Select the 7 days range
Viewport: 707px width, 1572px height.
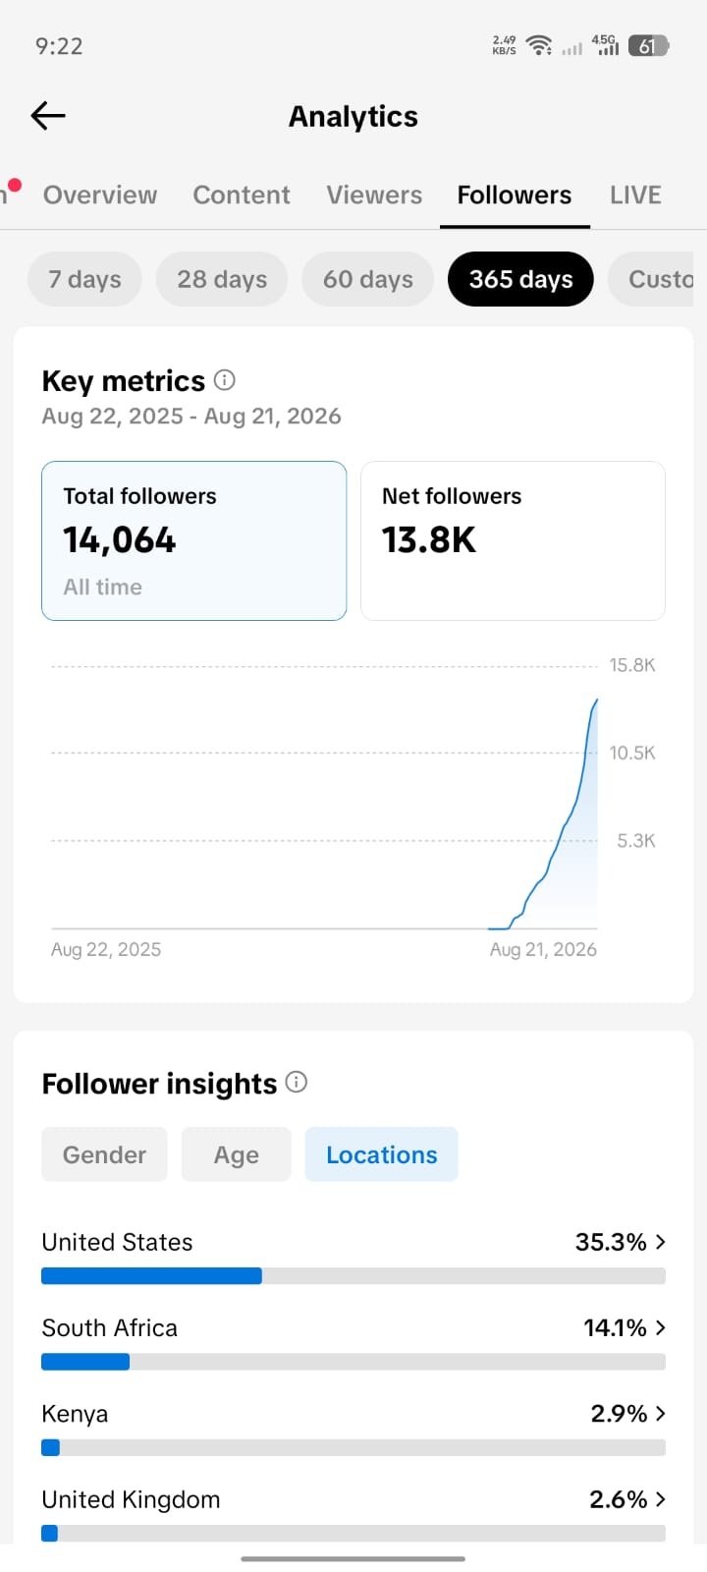point(84,279)
